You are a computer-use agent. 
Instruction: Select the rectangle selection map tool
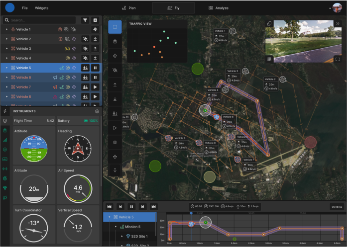115,27
